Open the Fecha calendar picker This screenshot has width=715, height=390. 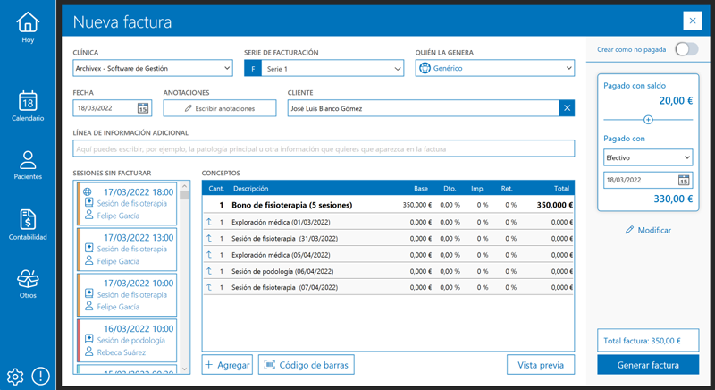tap(143, 108)
